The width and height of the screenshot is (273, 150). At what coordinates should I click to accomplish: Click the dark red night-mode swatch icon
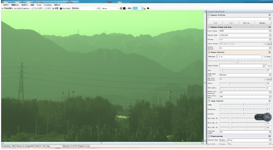click(124, 8)
